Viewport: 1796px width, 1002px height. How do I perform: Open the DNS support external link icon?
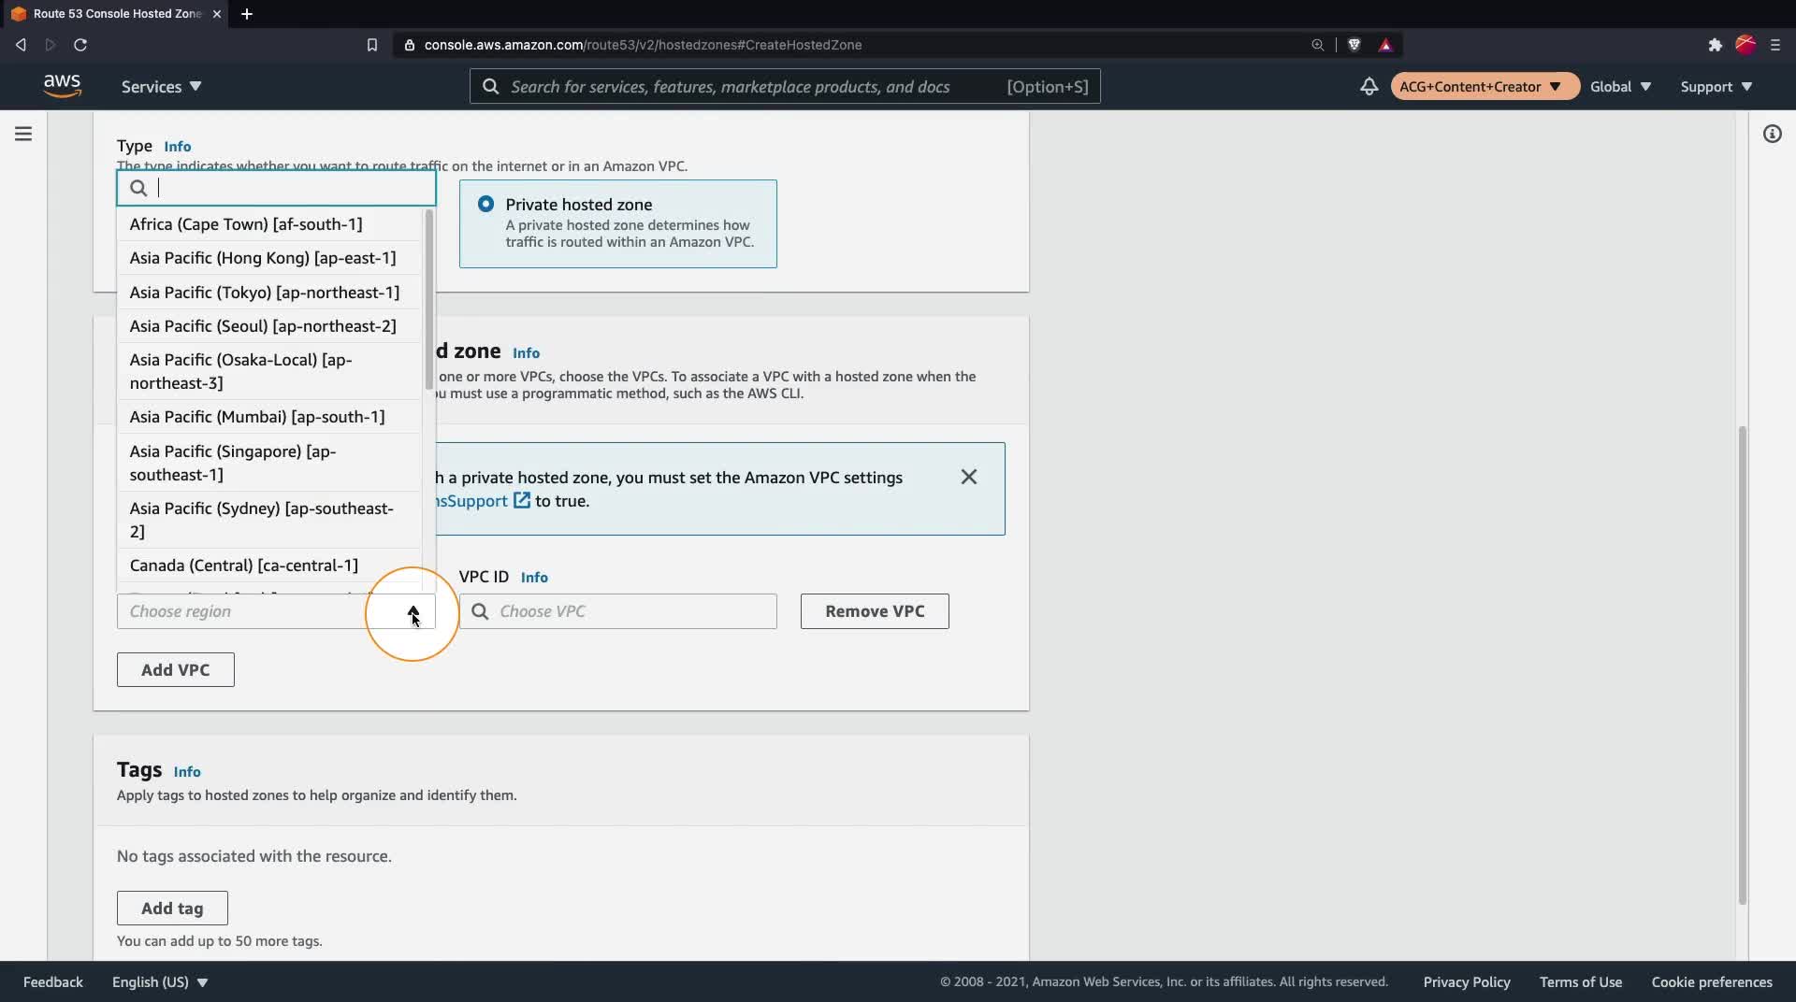521,501
